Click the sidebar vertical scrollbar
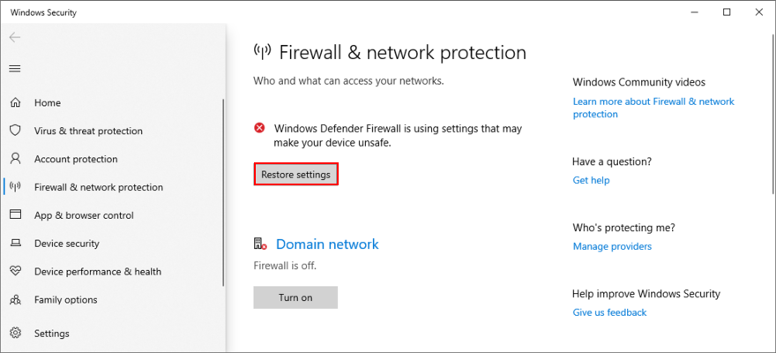The image size is (776, 353). tap(224, 193)
